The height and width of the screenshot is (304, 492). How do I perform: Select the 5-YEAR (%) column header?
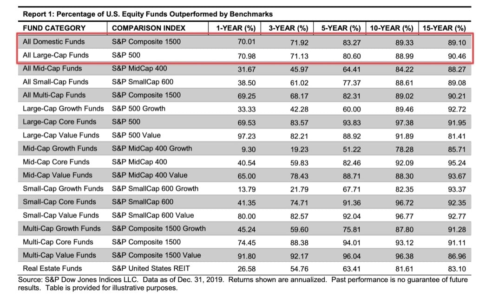point(341,28)
